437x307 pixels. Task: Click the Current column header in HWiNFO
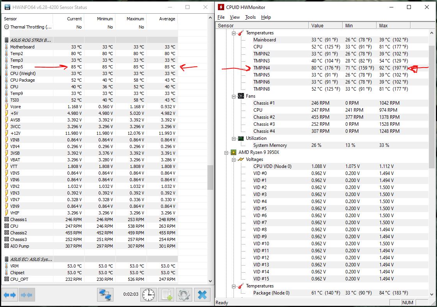coord(68,19)
